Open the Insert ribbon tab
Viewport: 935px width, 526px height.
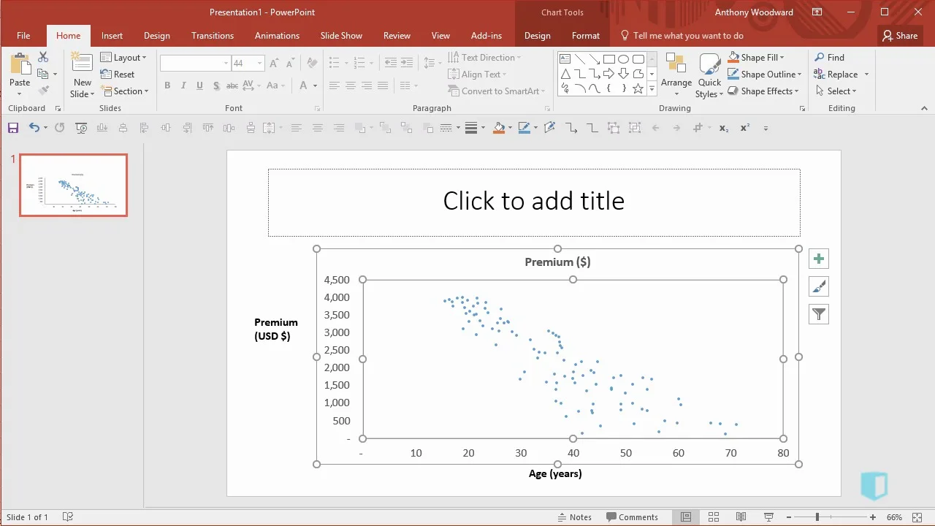coord(112,36)
